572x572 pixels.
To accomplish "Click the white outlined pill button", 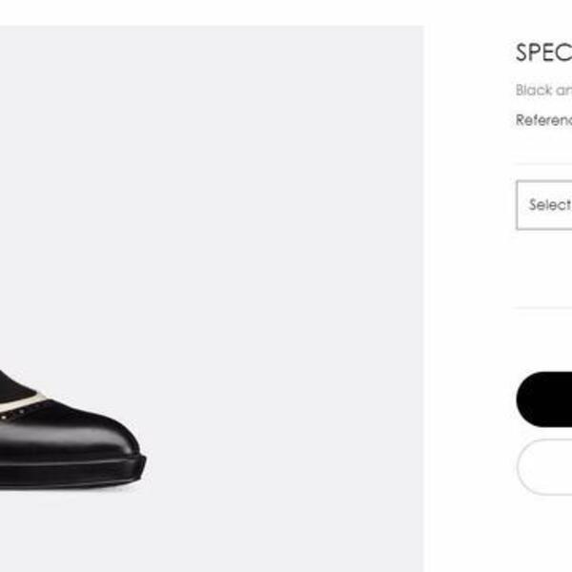I will coord(546,467).
